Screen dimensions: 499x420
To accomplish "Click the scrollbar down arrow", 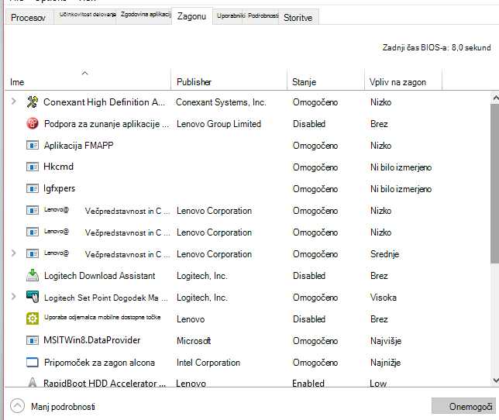I will point(495,380).
